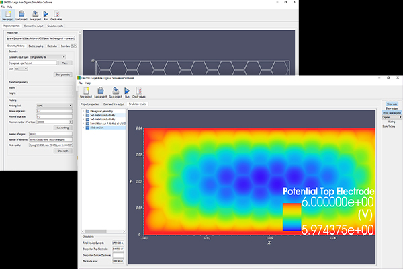The image size is (403, 269).
Task: Expand the 3x8 metal conductivity tree item
Action: 83,115
